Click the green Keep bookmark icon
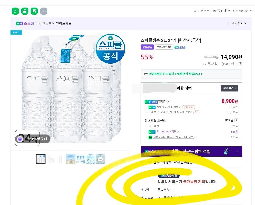 pos(34,11)
